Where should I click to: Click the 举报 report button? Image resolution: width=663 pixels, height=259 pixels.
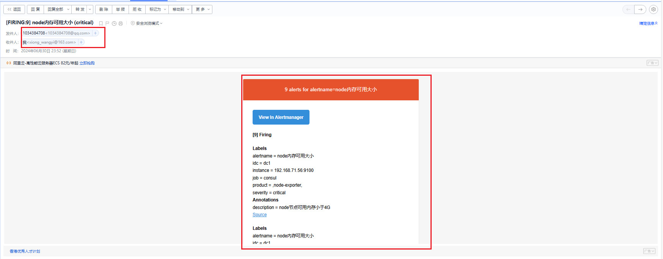[x=120, y=9]
